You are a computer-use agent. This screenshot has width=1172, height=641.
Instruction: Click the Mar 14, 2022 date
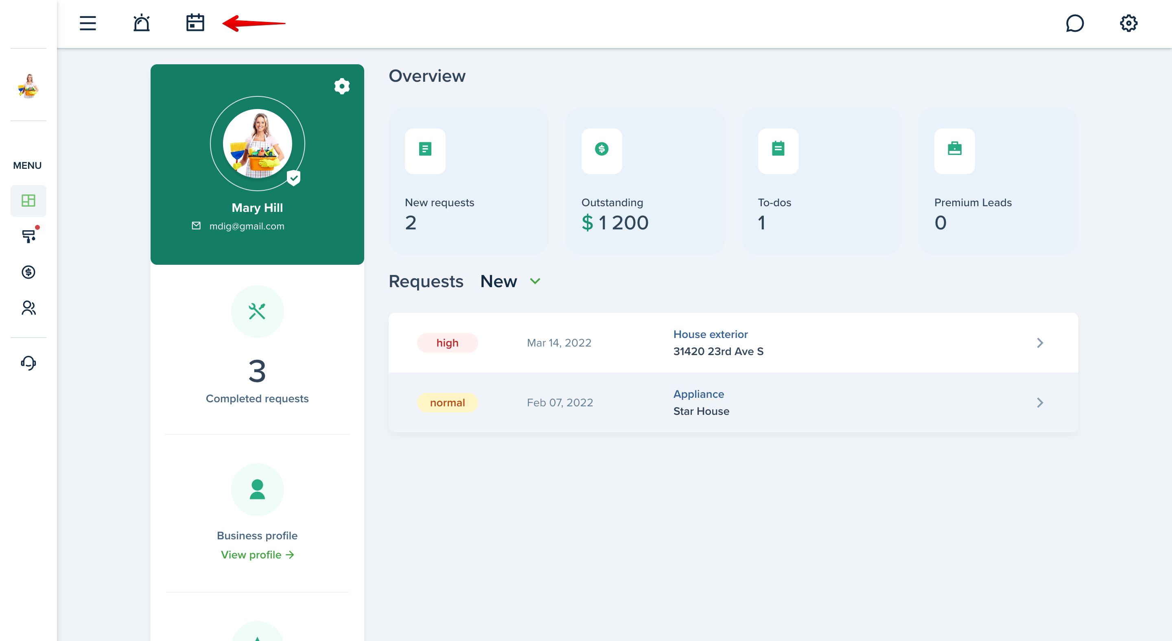click(x=559, y=343)
